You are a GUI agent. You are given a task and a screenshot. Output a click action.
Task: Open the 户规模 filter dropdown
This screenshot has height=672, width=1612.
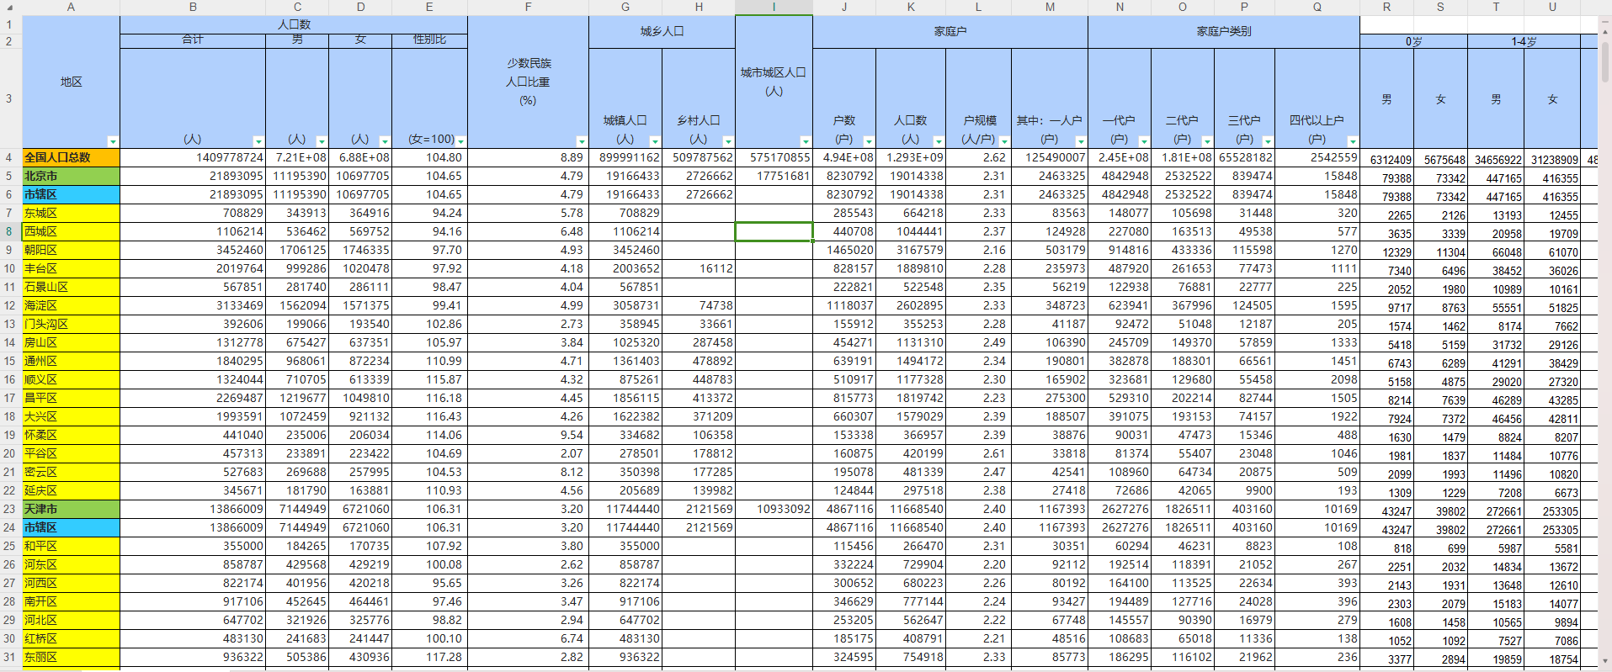point(1003,141)
